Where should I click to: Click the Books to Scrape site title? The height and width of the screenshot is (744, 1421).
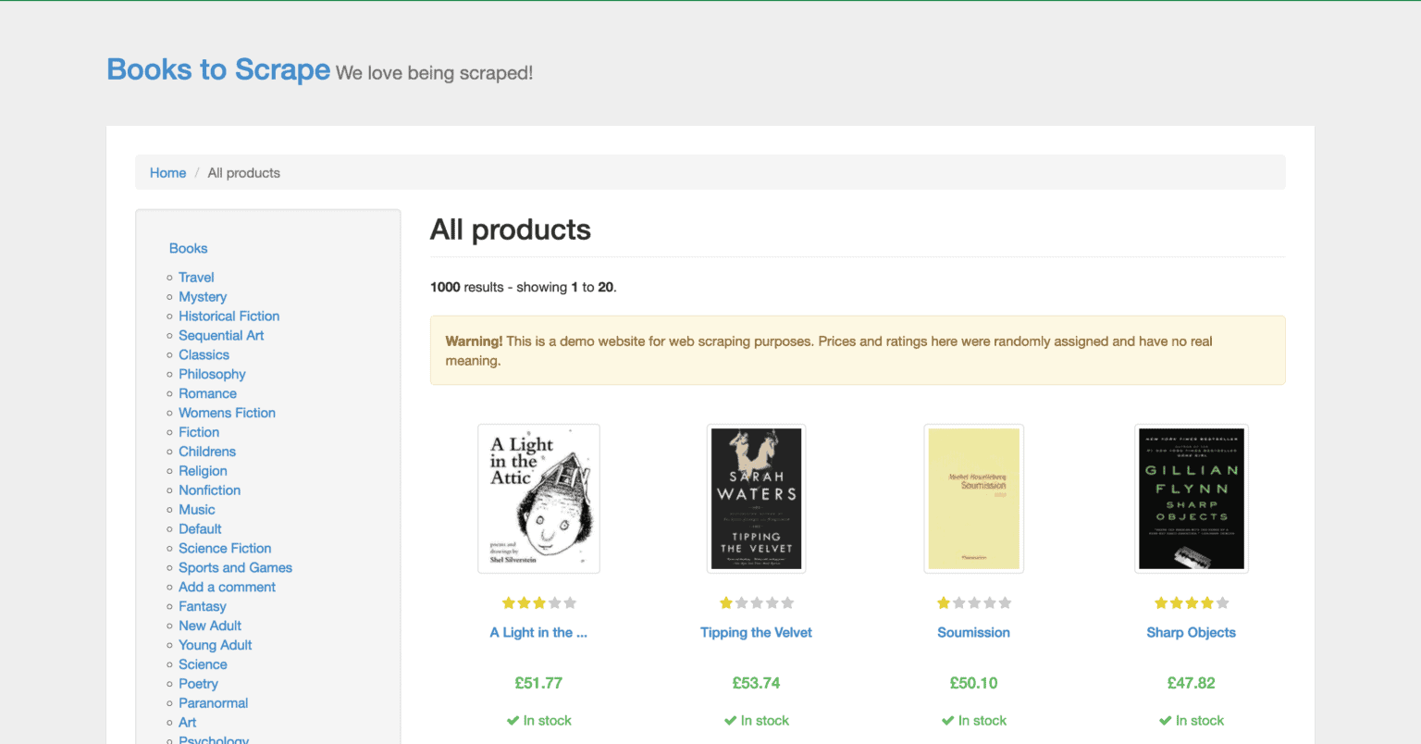tap(218, 68)
